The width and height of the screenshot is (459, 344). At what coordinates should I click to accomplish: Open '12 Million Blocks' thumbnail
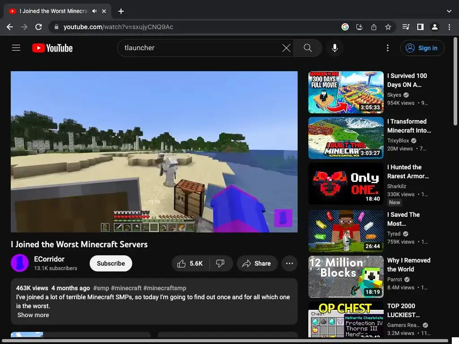tap(346, 277)
